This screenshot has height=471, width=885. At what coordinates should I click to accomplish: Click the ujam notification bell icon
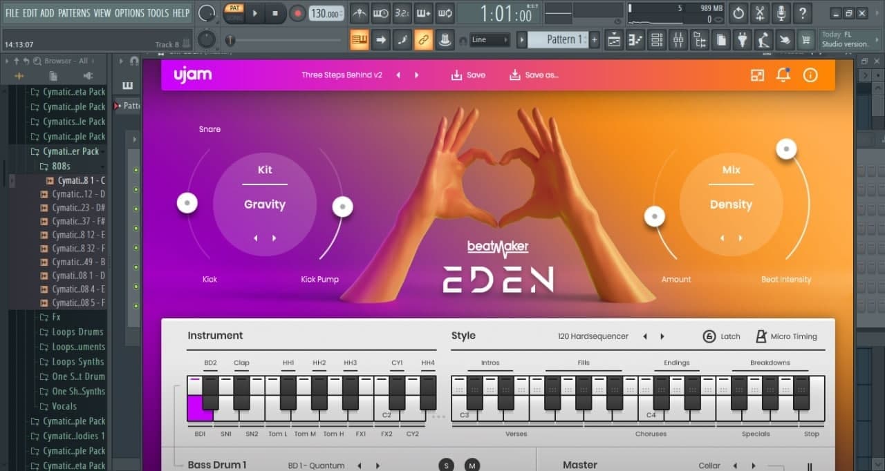point(783,75)
